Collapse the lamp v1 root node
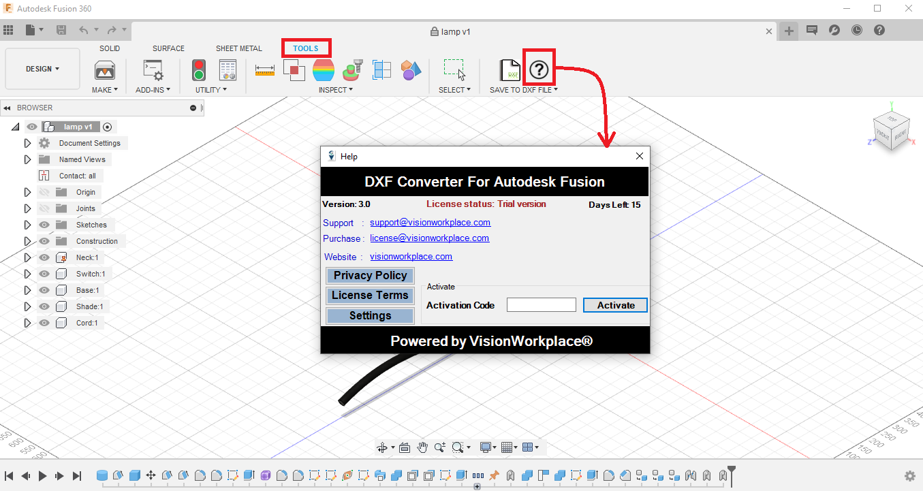The image size is (923, 491). [x=15, y=127]
